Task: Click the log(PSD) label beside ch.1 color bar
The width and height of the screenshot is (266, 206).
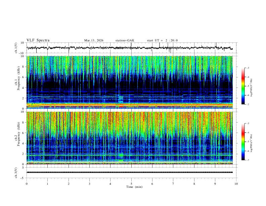Action: tap(252, 88)
